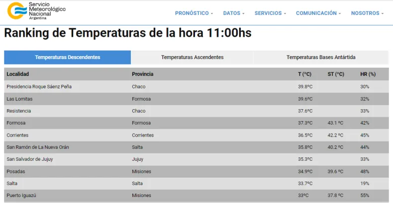Select the Presidencia Roque Sáenz Peña row
Image resolution: width=393 pixels, height=203 pixels.
pos(39,87)
